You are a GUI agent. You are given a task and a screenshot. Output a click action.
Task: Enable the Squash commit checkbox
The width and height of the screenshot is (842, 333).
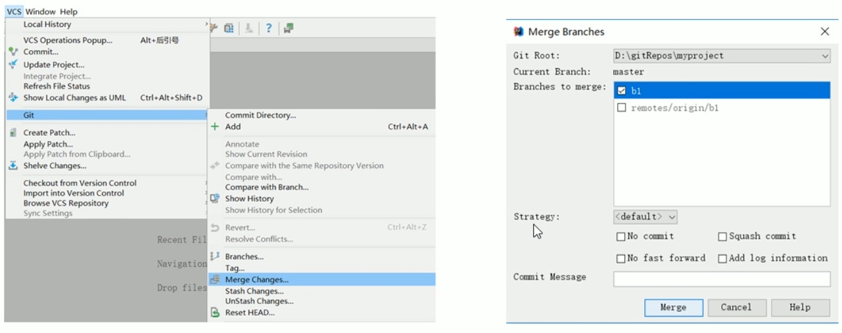pyautogui.click(x=722, y=236)
